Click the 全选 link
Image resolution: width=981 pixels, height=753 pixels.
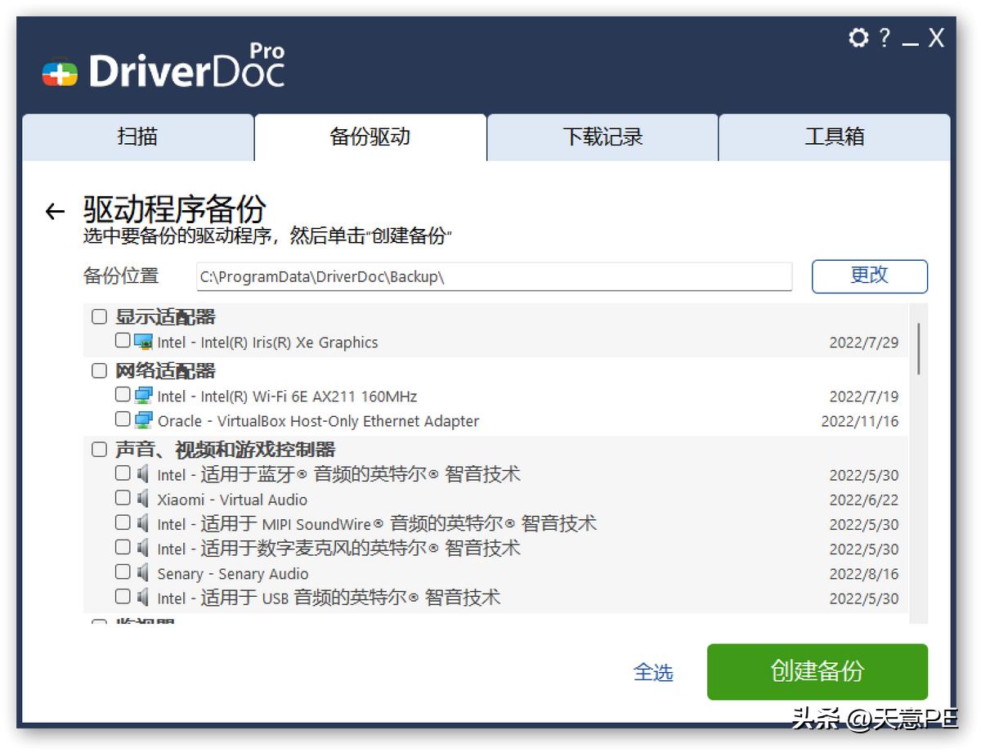(653, 672)
